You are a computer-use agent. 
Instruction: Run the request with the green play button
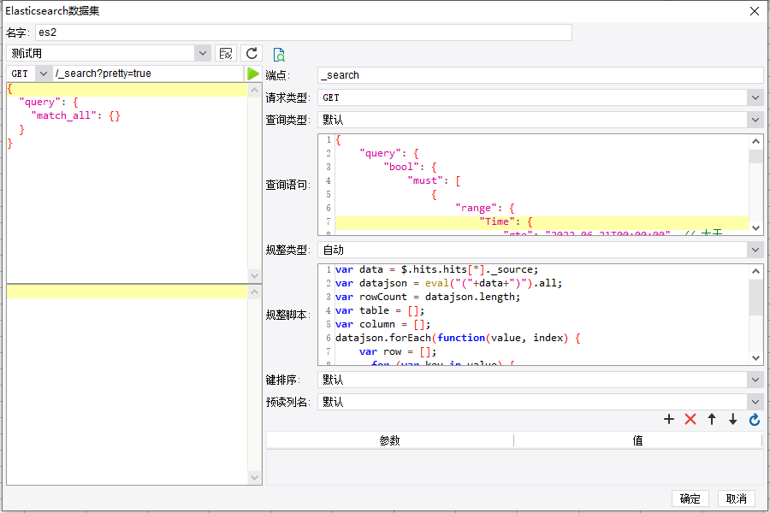click(x=253, y=74)
